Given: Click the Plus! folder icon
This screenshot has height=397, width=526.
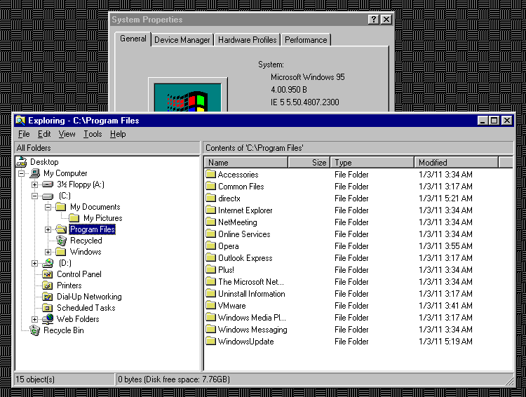Looking at the screenshot, I should [210, 269].
